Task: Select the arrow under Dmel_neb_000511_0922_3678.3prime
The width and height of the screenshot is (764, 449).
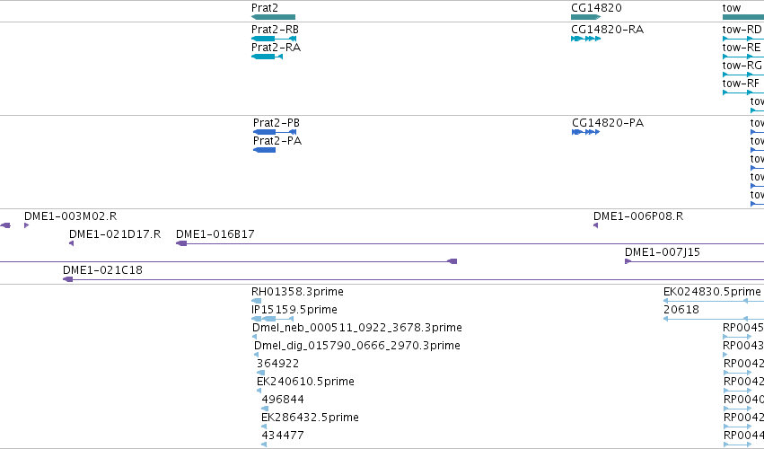Action: (x=254, y=337)
